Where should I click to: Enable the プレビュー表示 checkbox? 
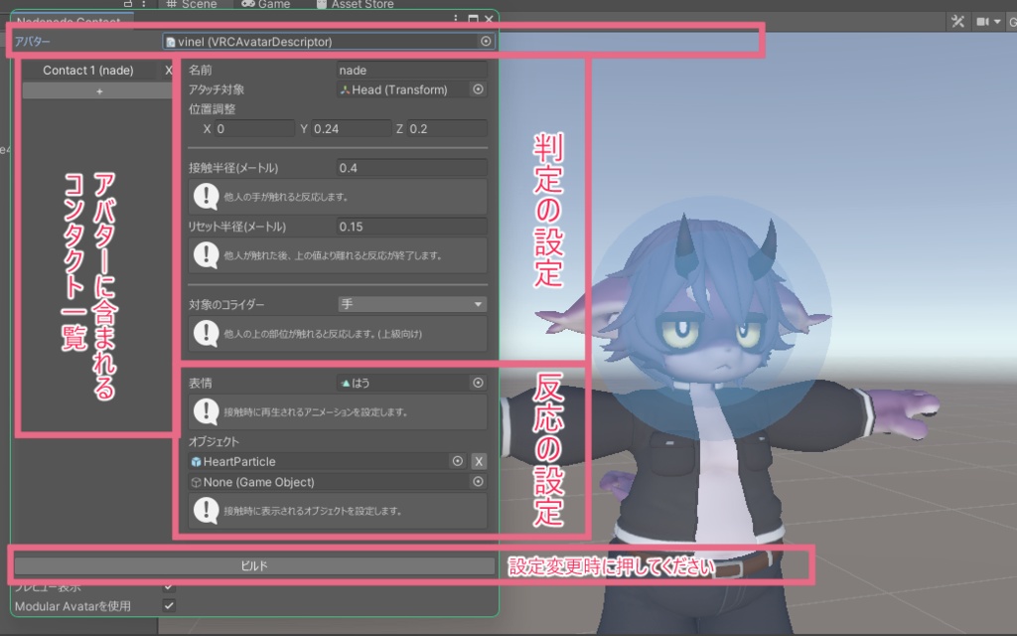pyautogui.click(x=169, y=586)
